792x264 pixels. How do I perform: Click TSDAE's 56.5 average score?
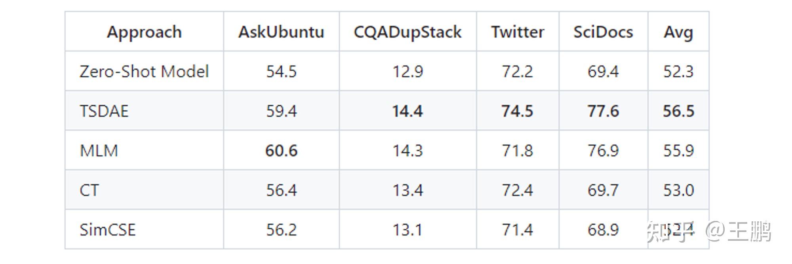coord(678,111)
